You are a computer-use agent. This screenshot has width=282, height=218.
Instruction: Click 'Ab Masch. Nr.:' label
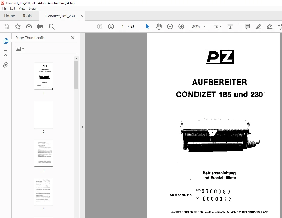[x=181, y=195]
